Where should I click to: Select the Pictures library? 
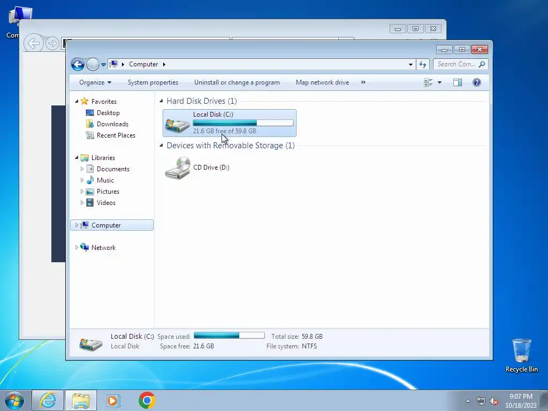click(108, 192)
